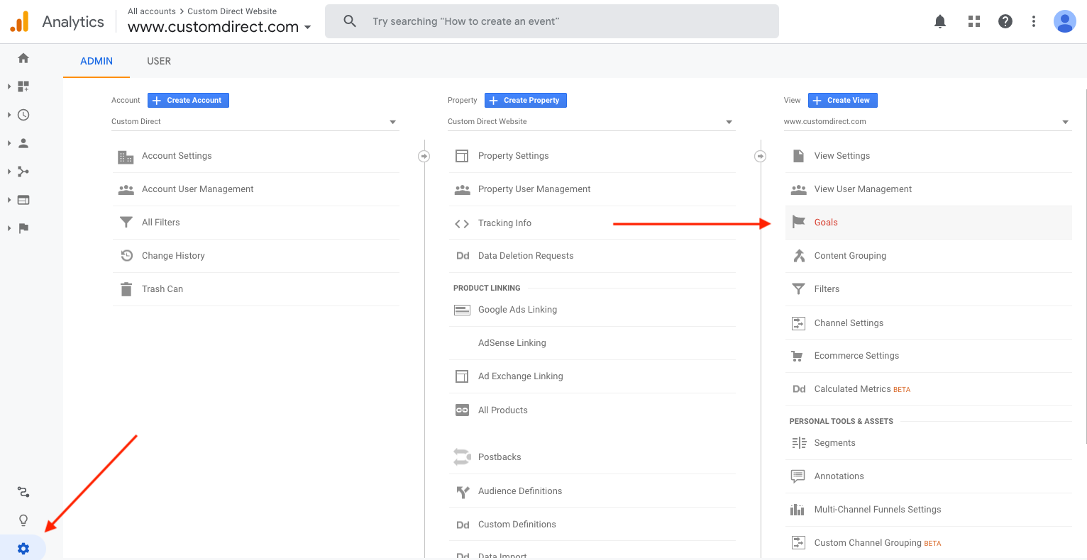The width and height of the screenshot is (1087, 560).
Task: Click the View column vertical scrollbar
Action: pyautogui.click(x=1084, y=267)
